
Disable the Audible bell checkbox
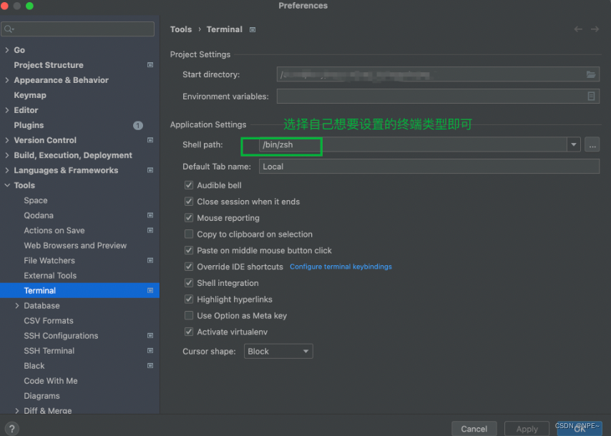(x=189, y=185)
